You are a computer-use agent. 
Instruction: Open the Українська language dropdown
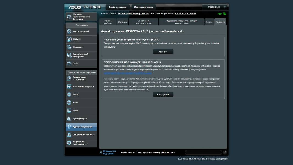pyautogui.click(x=214, y=7)
